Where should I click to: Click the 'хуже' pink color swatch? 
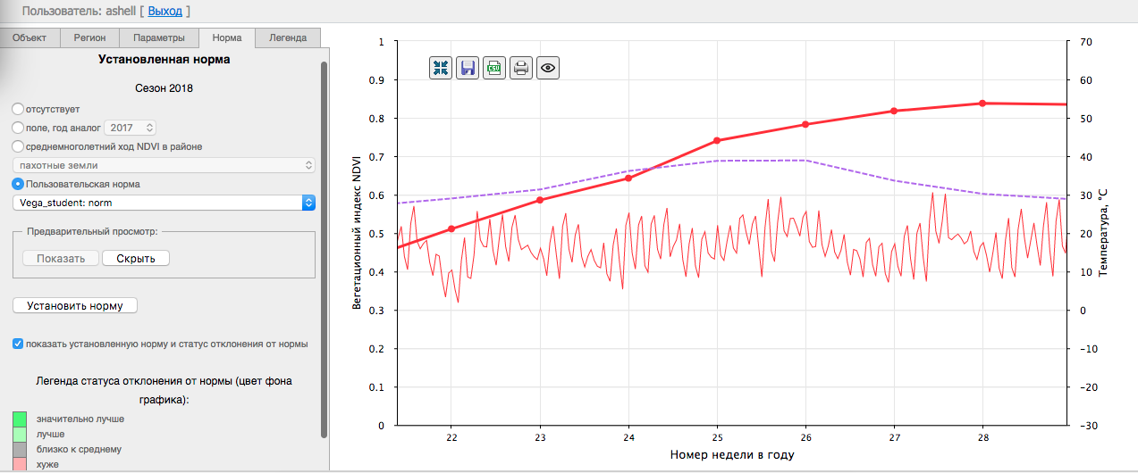[20, 464]
